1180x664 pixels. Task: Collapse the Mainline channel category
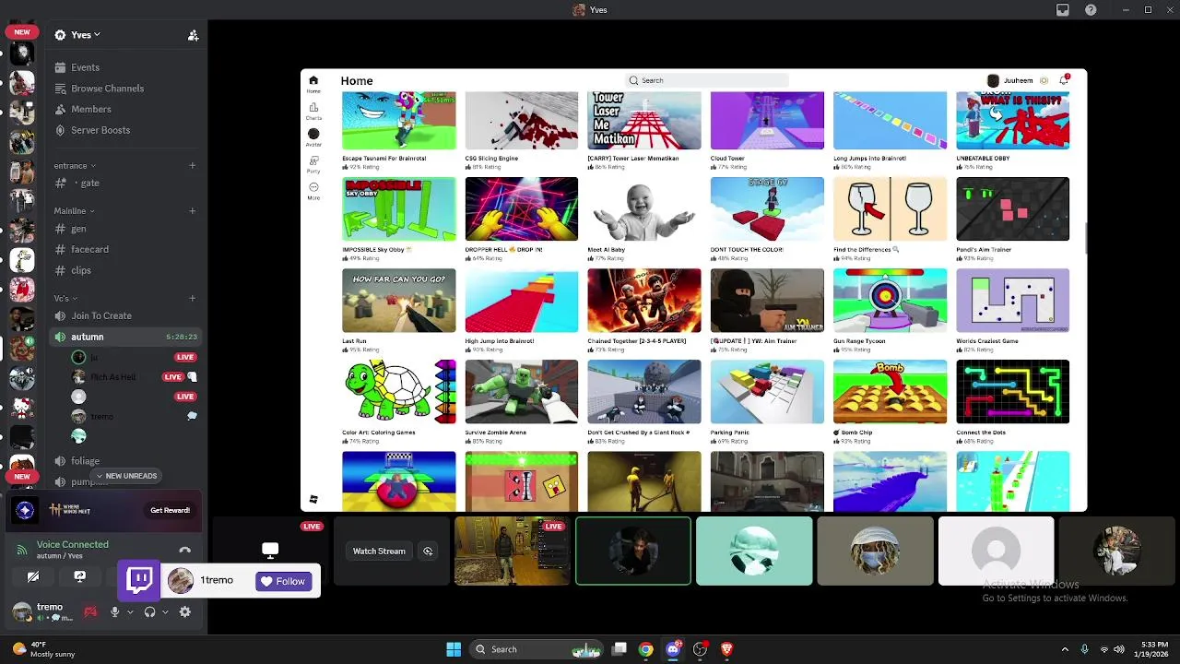pos(74,211)
